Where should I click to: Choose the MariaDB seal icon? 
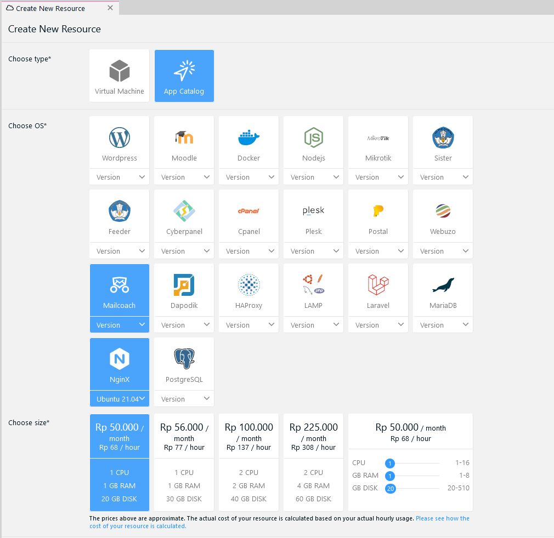coord(443,285)
